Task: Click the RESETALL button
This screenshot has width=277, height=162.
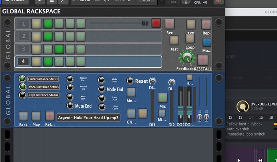Action: click(202, 60)
